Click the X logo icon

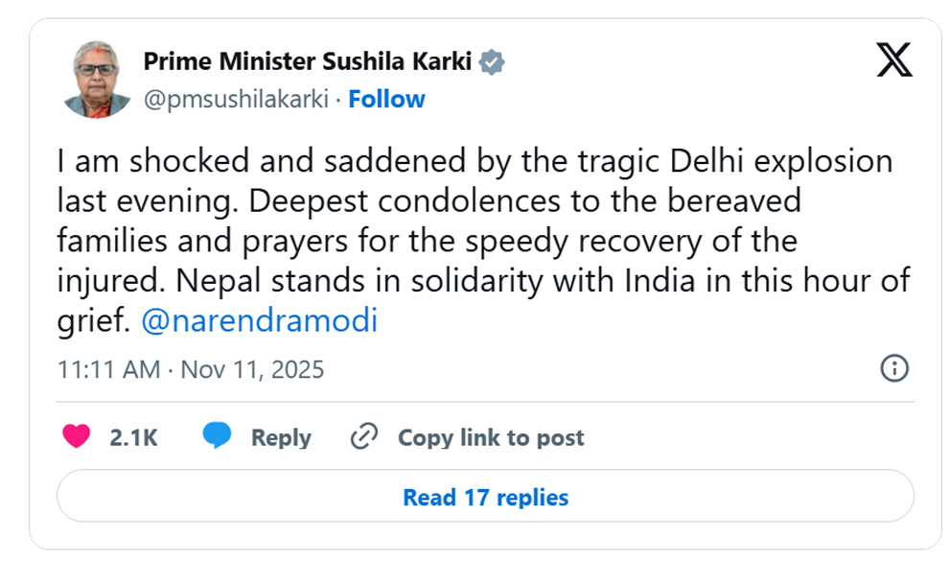click(894, 61)
